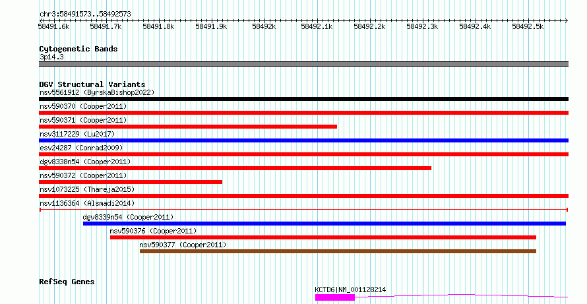Click the nsv590370 (Cooper2011) label
The width and height of the screenshot is (587, 304).
(83, 106)
